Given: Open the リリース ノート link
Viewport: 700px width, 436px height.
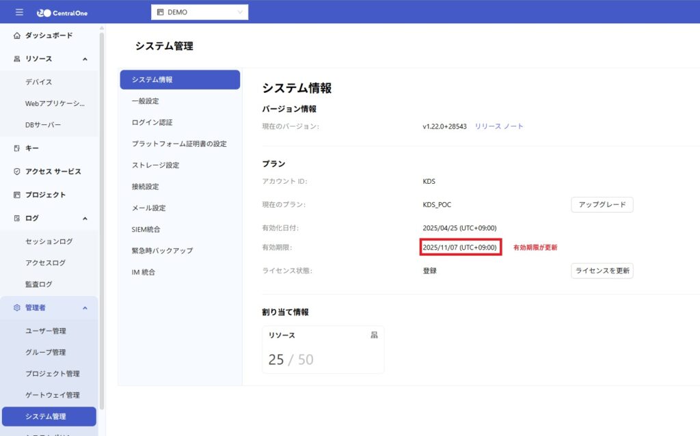Looking at the screenshot, I should pos(499,126).
